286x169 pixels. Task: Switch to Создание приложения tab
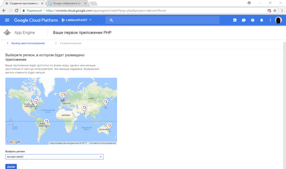pos(23,3)
